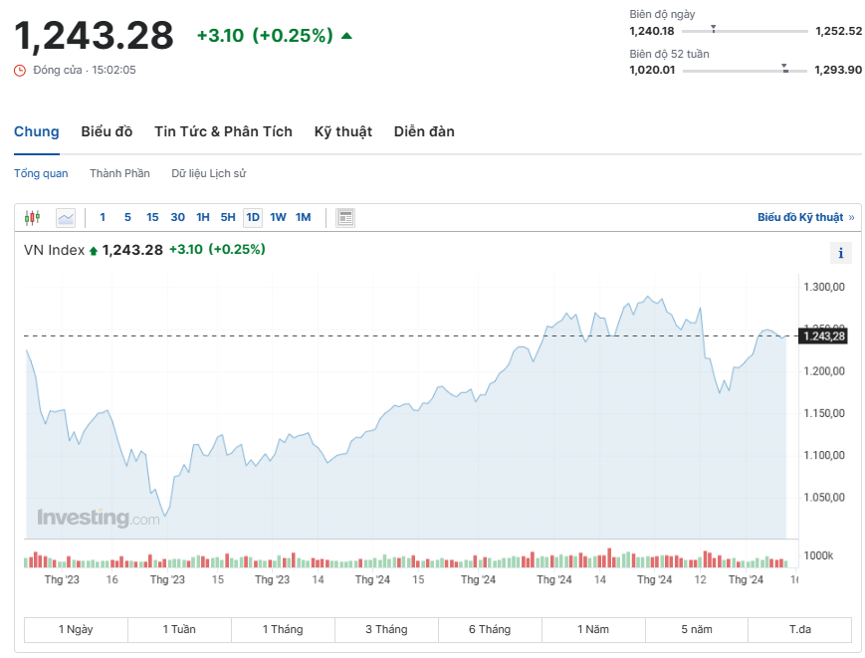Toggle the 1W interval button
Viewport: 865px width, 658px height.
(x=278, y=217)
